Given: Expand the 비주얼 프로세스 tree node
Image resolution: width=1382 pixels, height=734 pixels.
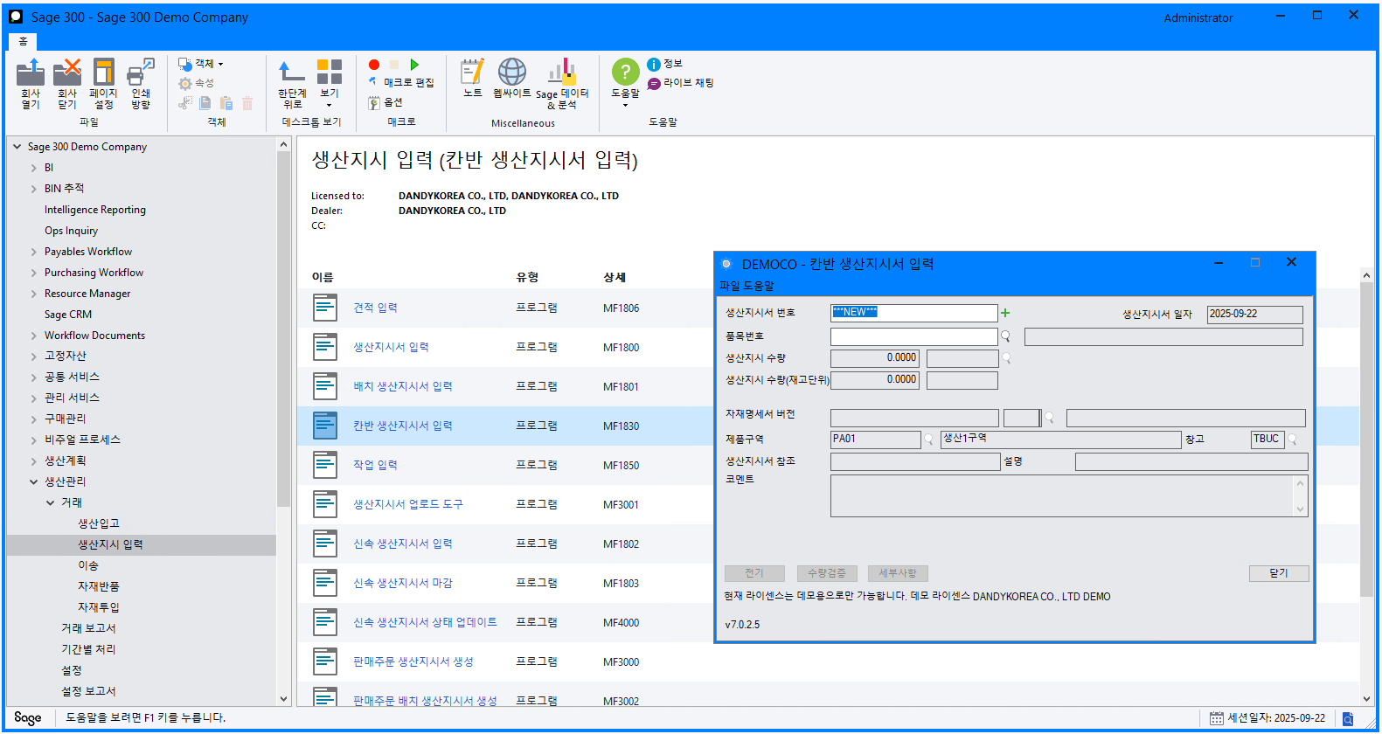Looking at the screenshot, I should pos(34,440).
